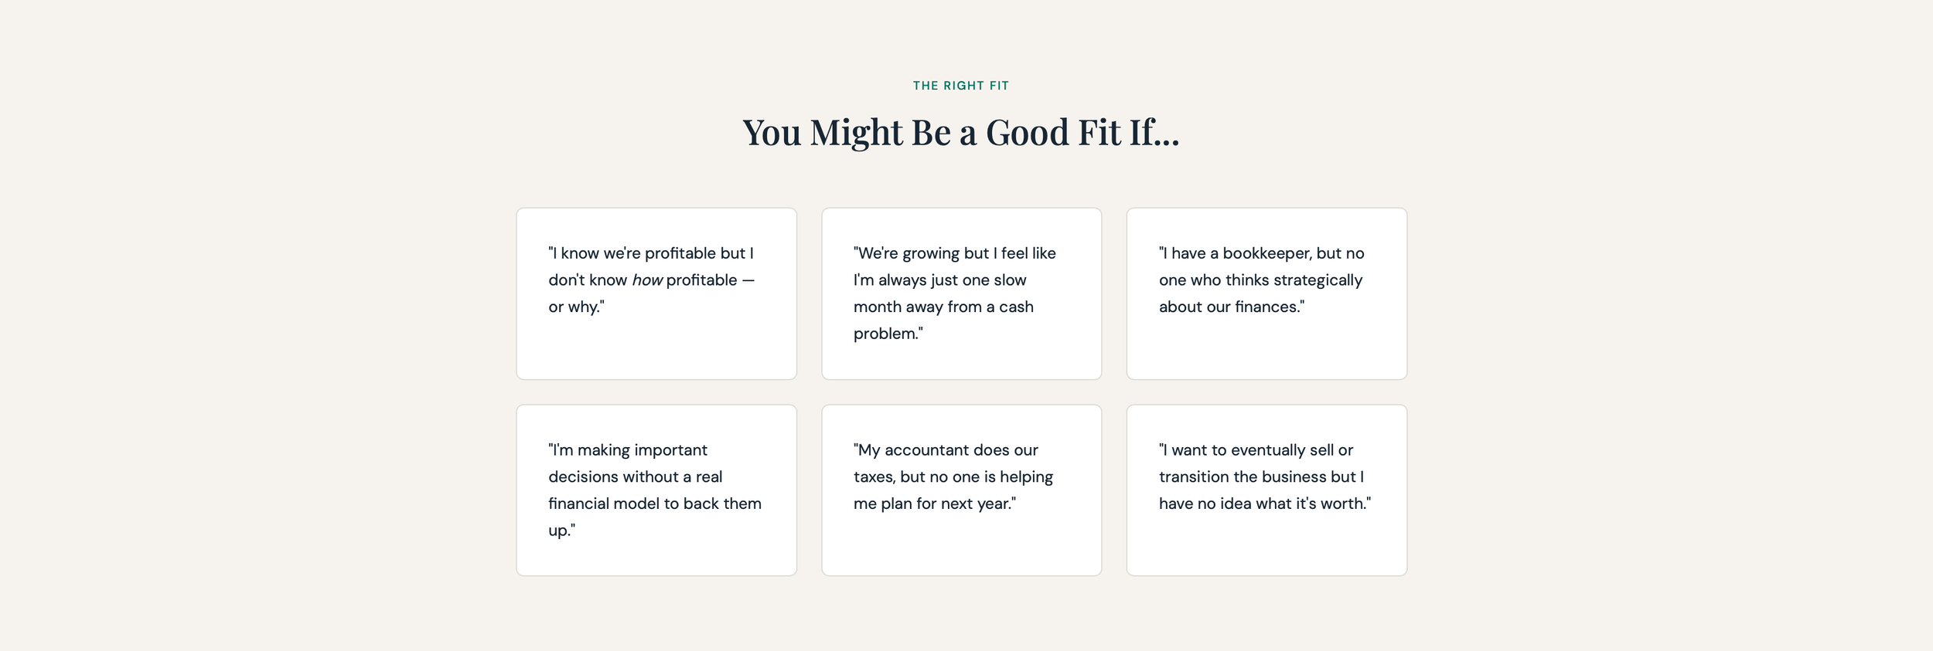The height and width of the screenshot is (651, 1933).
Task: Click the words "or why." in the first card
Action: [x=576, y=307]
